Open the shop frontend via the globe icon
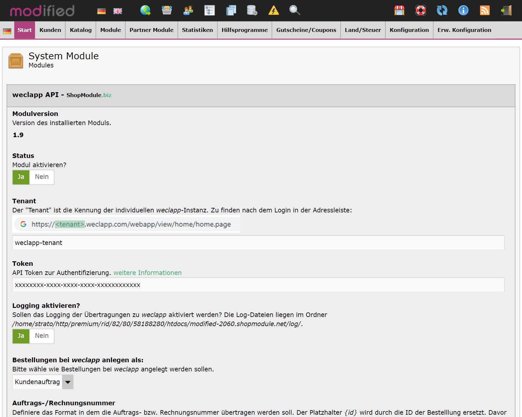522x417 pixels. pos(146,10)
